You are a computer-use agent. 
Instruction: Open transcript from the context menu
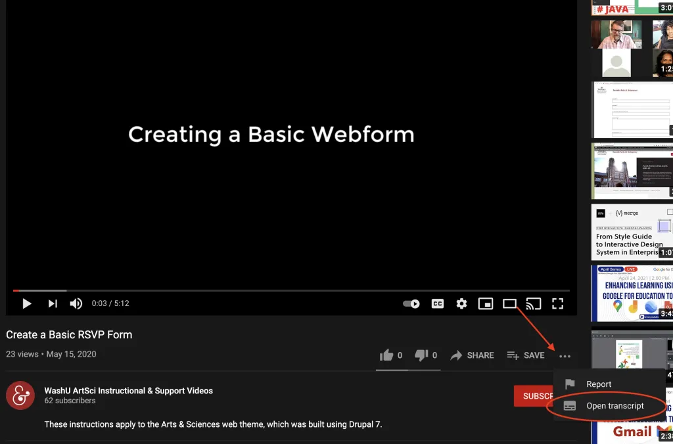(615, 405)
